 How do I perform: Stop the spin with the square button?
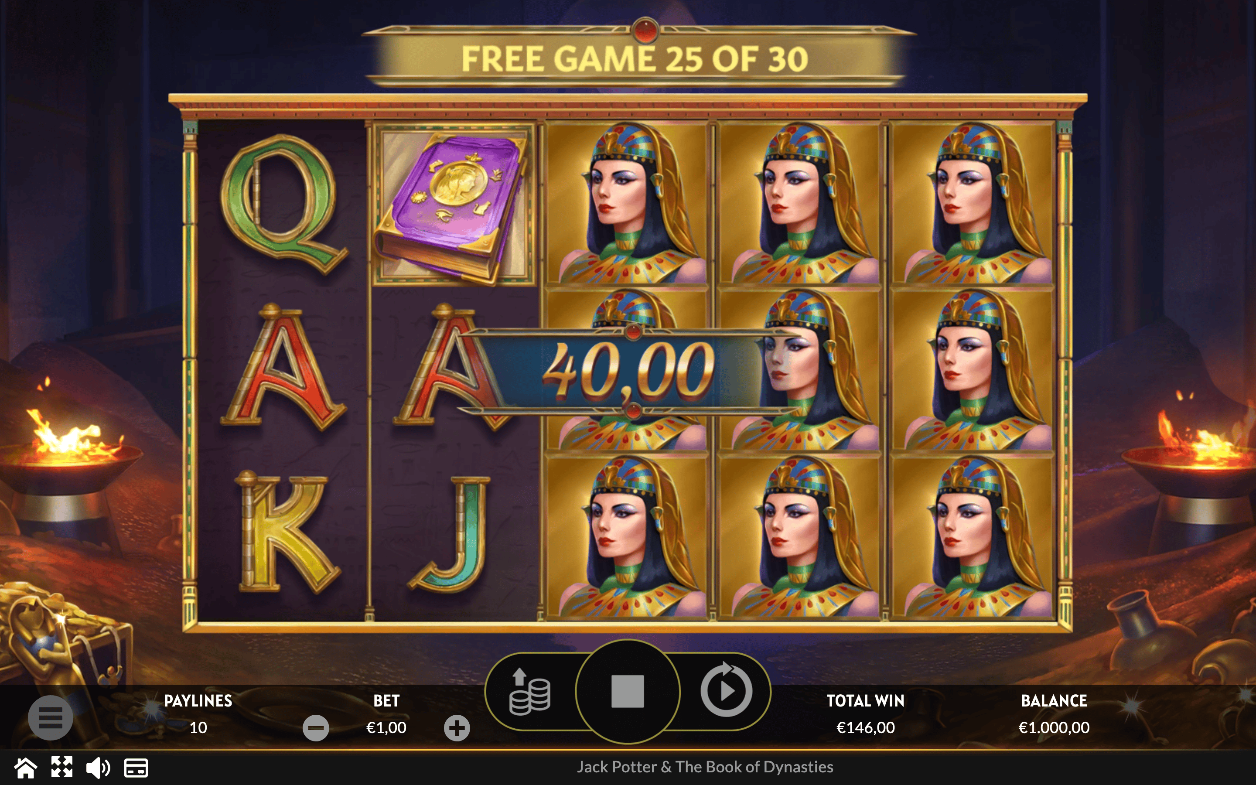628,692
